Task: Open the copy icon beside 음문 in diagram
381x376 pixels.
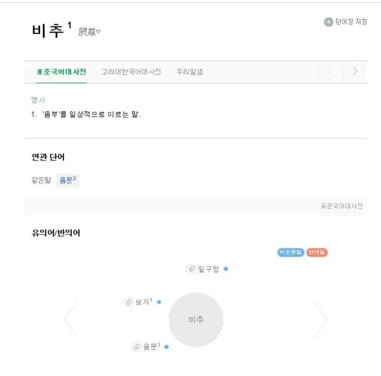Action: (x=137, y=347)
